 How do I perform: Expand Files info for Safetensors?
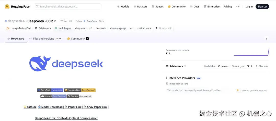coord(261,66)
